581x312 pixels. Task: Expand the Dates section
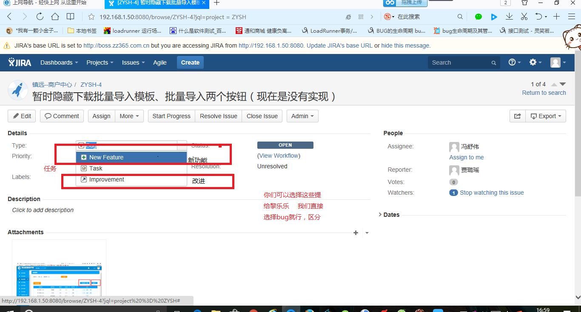[389, 215]
